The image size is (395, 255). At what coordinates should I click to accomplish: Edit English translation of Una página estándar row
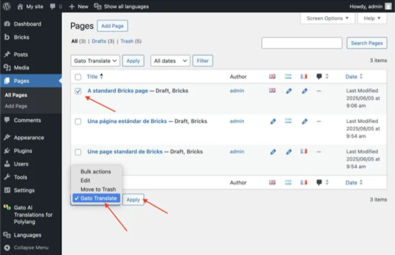click(x=273, y=122)
